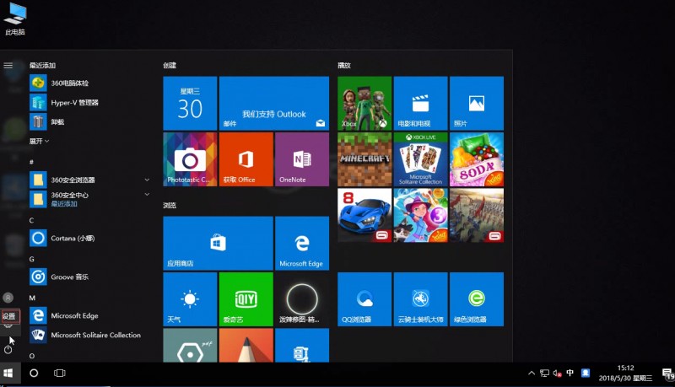675x387 pixels.
Task: Click the 获取 Office tile
Action: click(246, 159)
